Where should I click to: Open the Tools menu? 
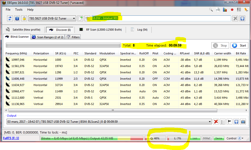19,10
